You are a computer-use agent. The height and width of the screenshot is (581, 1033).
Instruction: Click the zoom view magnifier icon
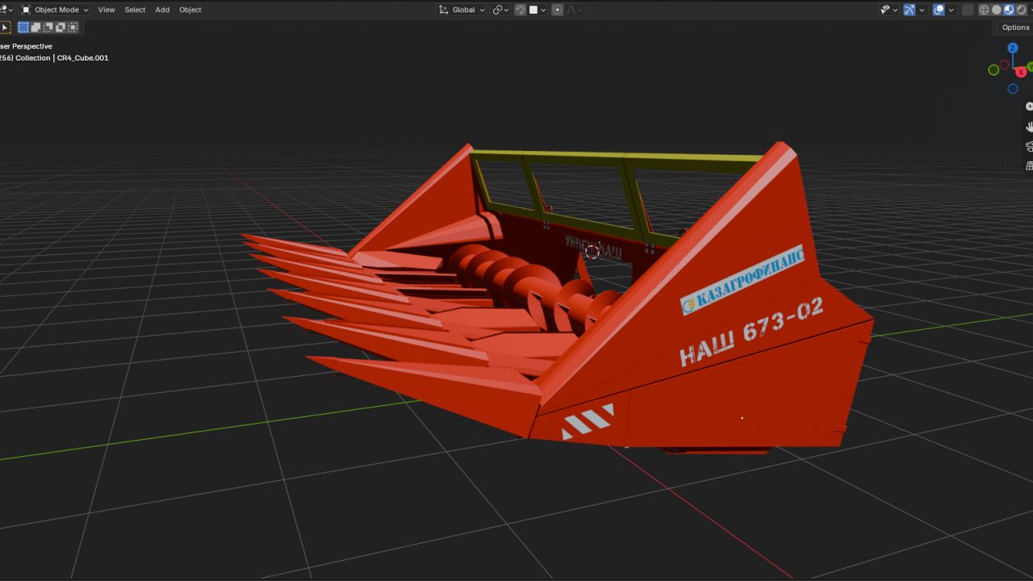tap(1029, 107)
